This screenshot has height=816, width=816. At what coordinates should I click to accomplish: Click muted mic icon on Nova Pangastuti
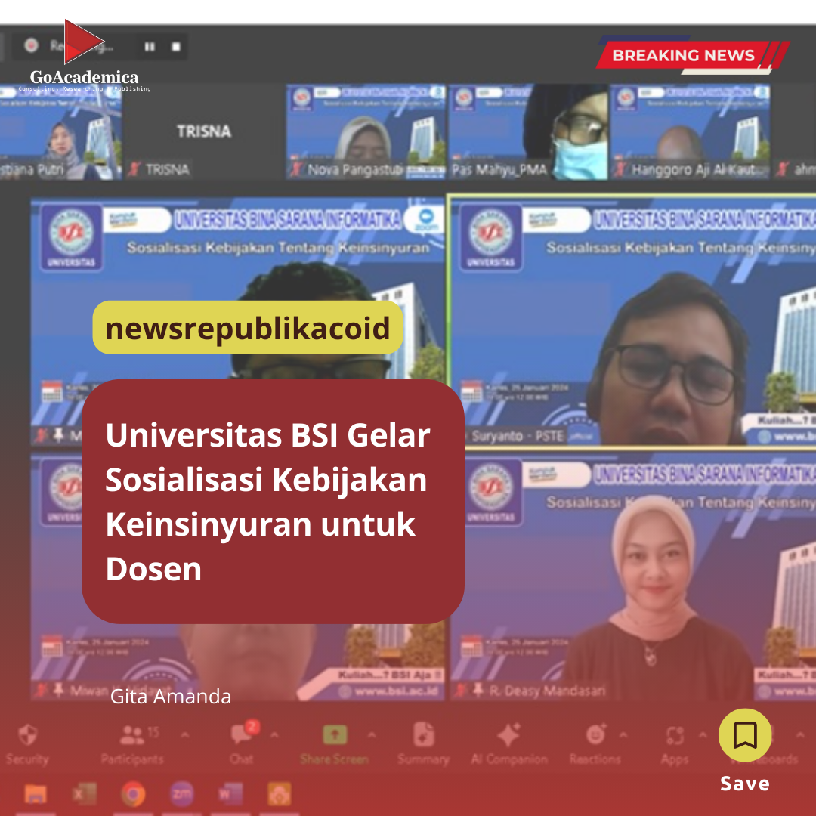296,169
